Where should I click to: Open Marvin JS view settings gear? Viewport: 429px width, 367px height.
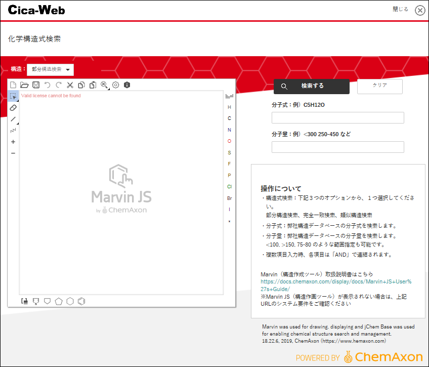[116, 85]
